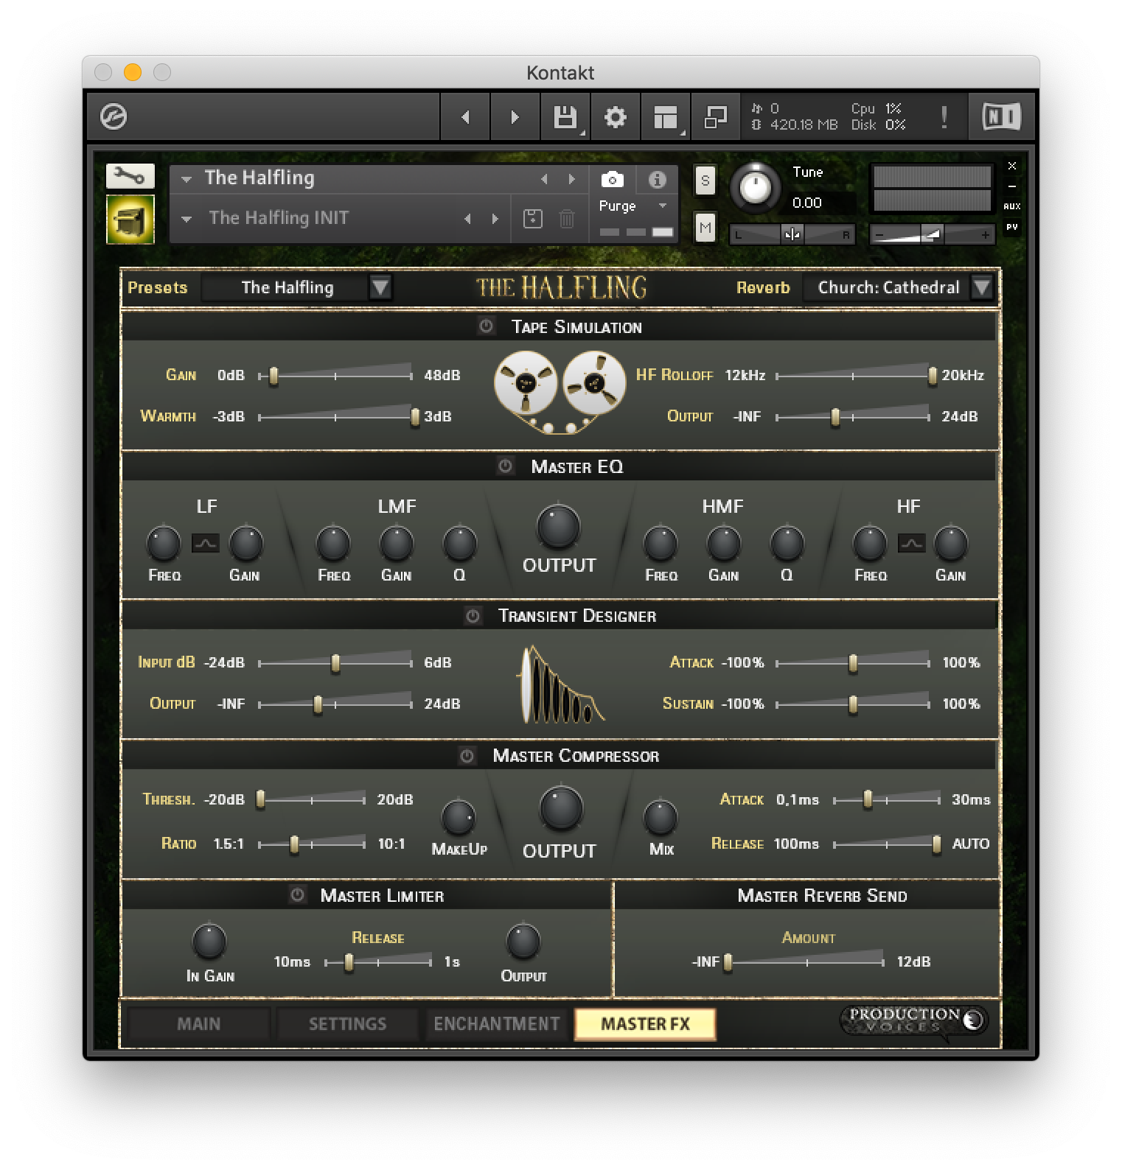Click the PV label button
This screenshot has height=1170, width=1122.
pyautogui.click(x=1012, y=227)
